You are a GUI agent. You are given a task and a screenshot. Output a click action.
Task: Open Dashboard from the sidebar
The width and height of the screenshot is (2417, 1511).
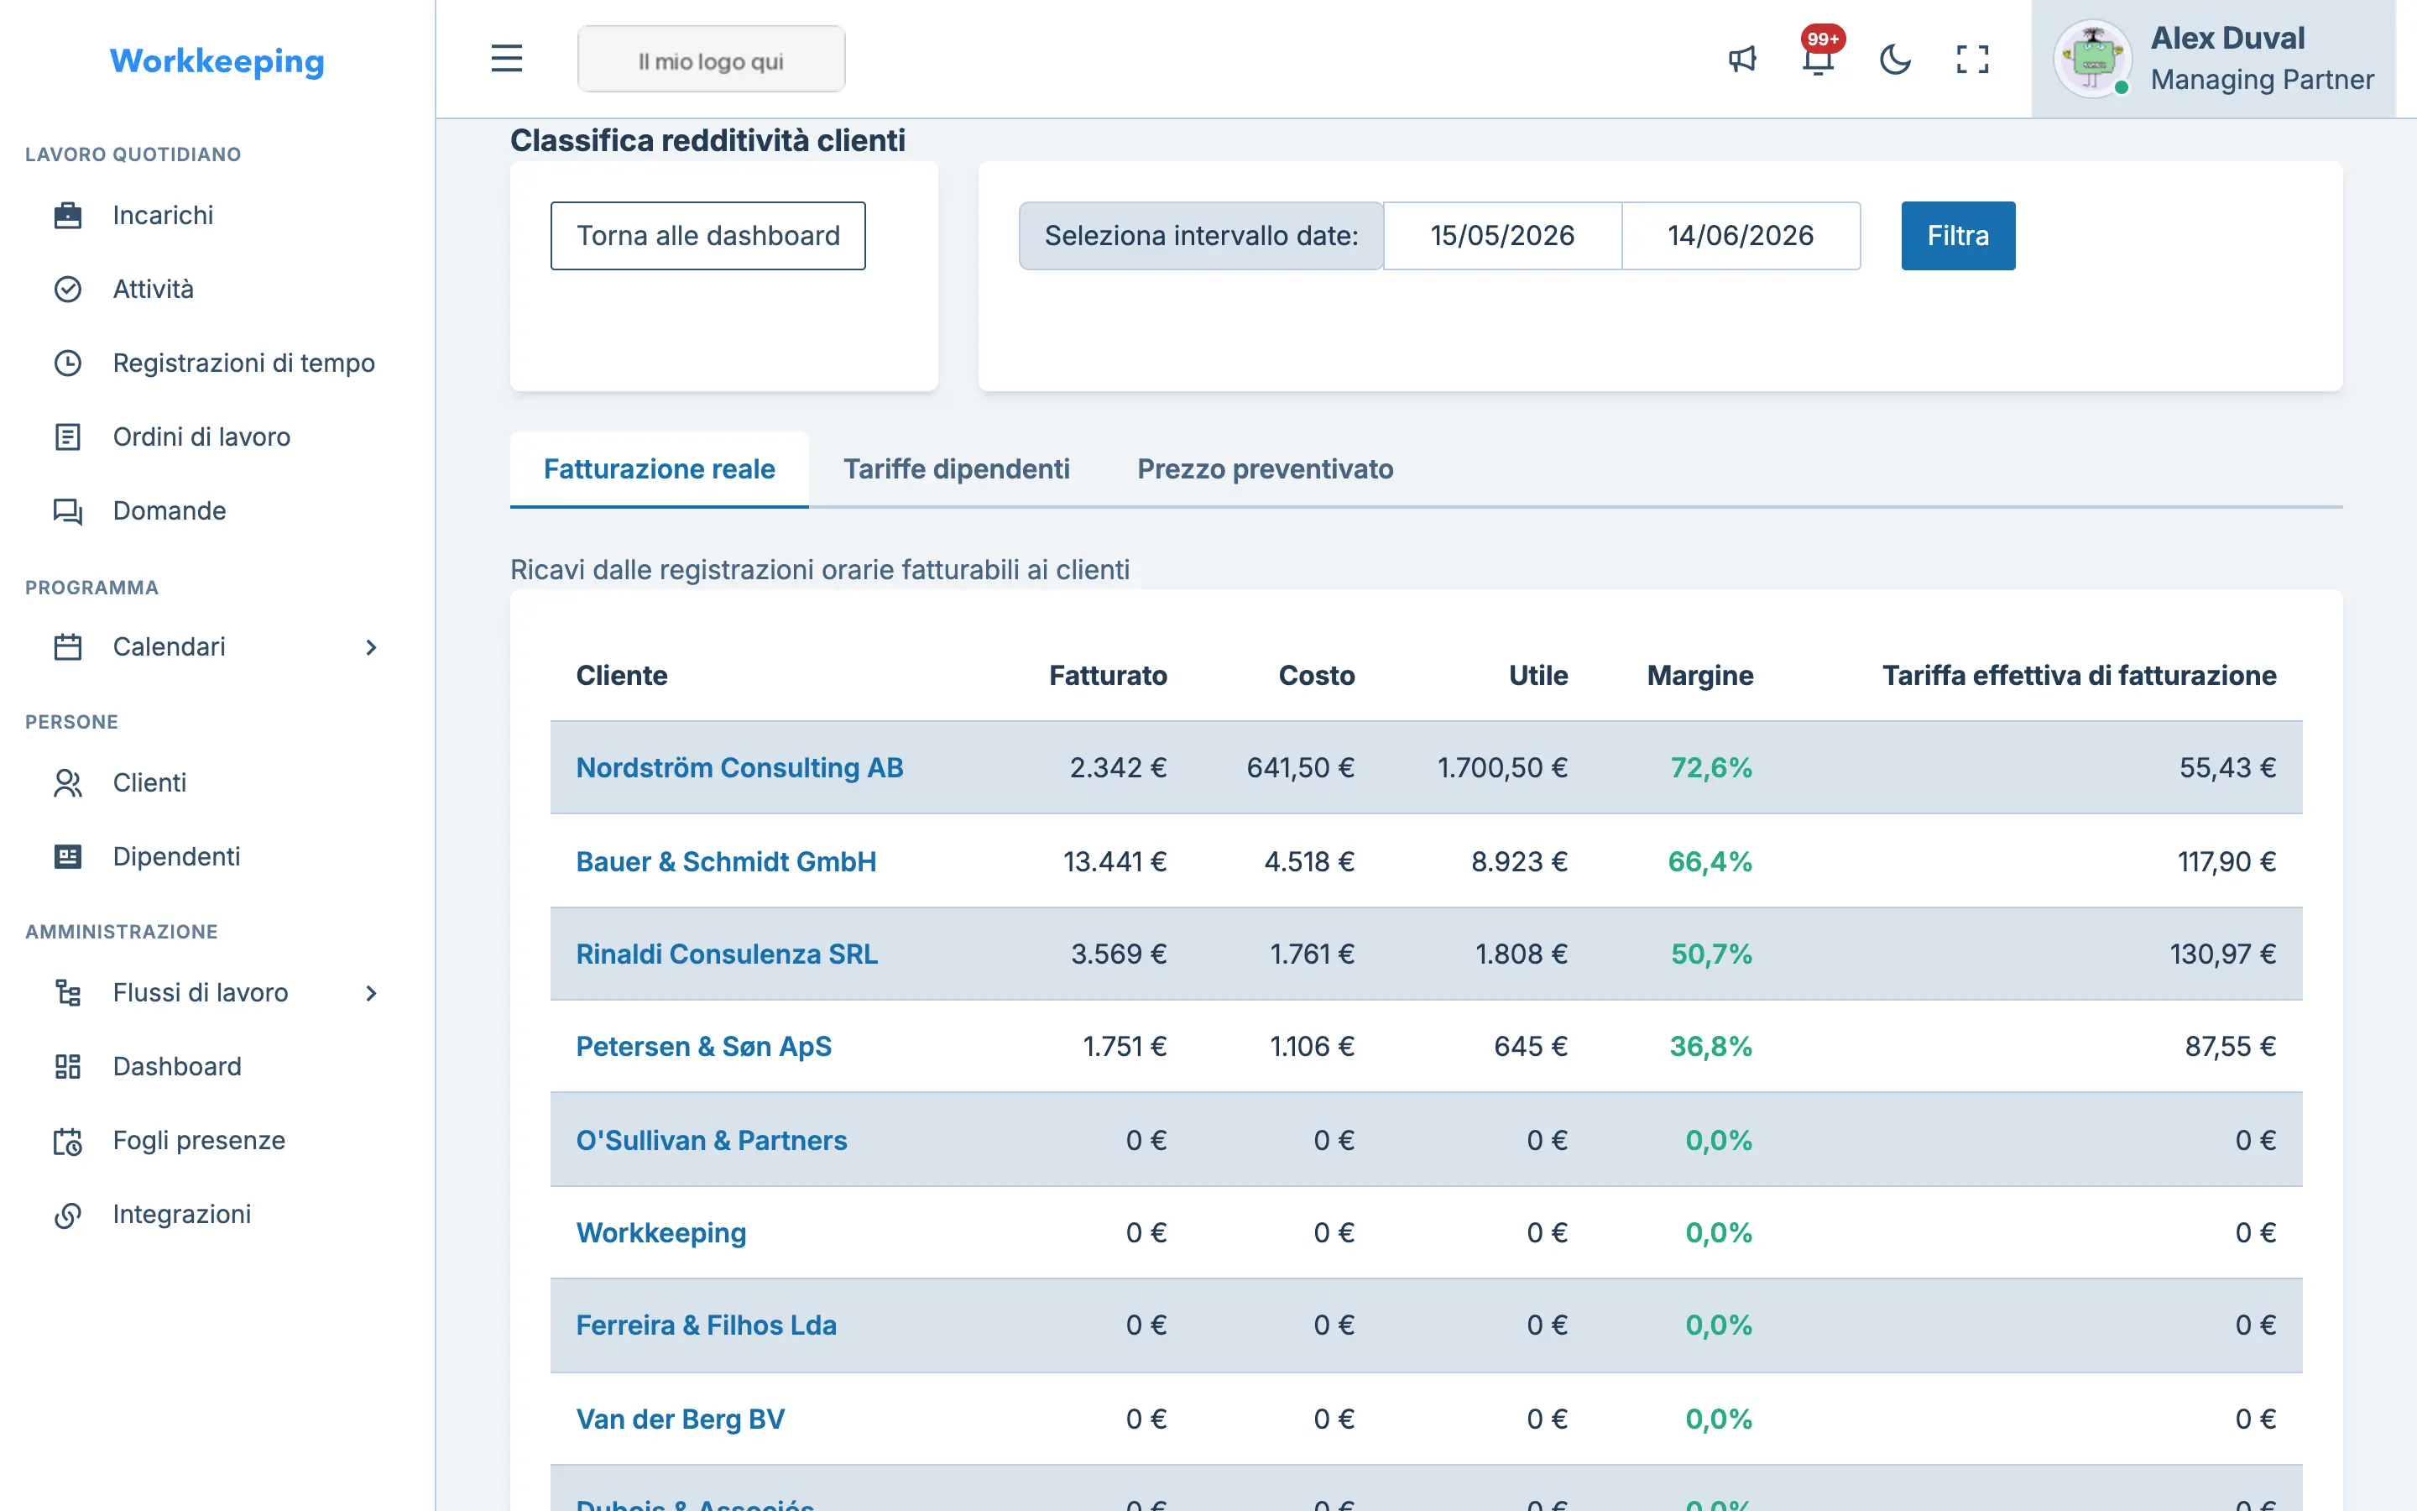[x=177, y=1066]
